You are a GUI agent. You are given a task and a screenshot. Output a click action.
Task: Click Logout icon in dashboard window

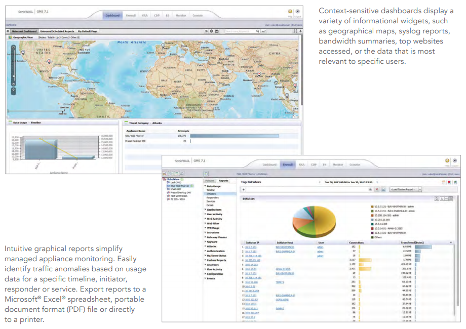(297, 12)
